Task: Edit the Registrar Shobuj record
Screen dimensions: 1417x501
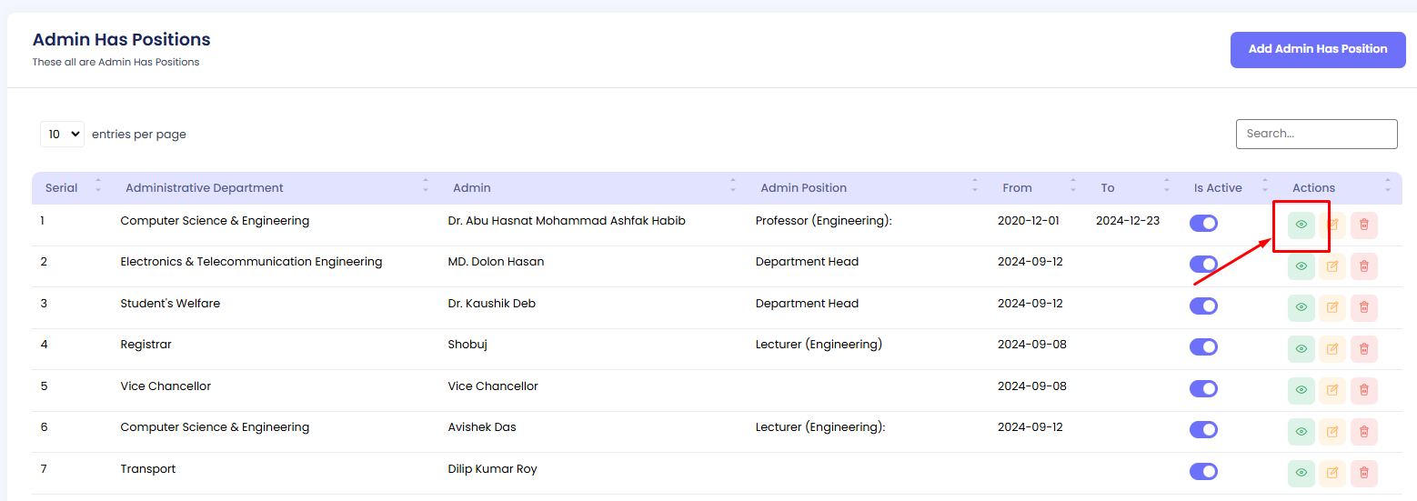Action: pyautogui.click(x=1332, y=349)
